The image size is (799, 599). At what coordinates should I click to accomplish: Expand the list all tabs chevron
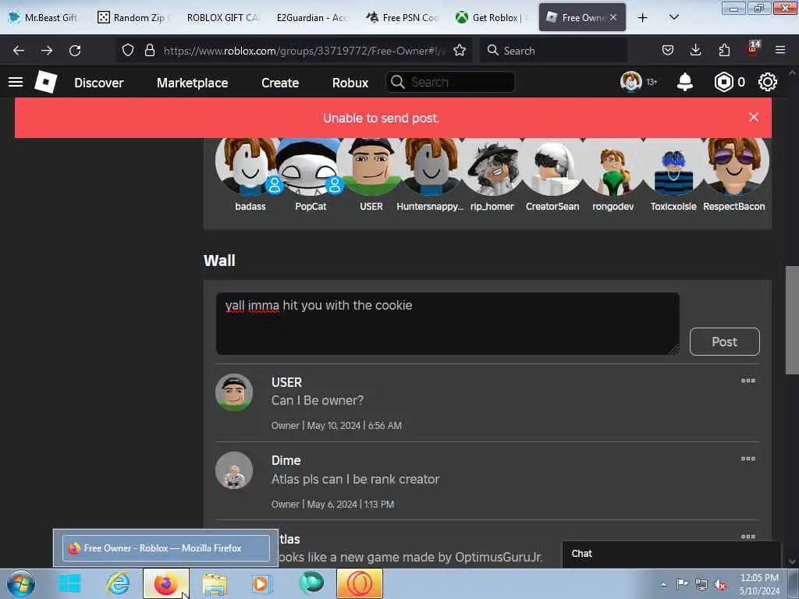674,17
